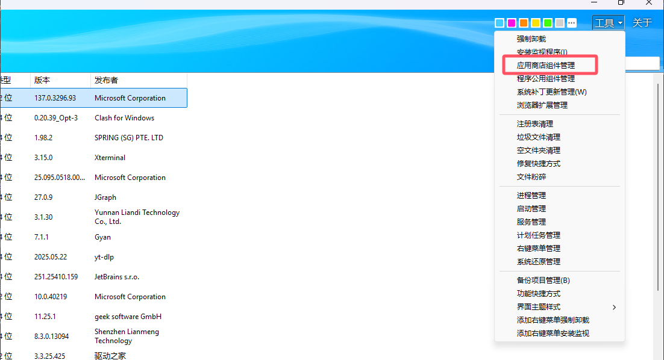Select the Clash for Windows row
The image size is (664, 360).
click(93, 118)
